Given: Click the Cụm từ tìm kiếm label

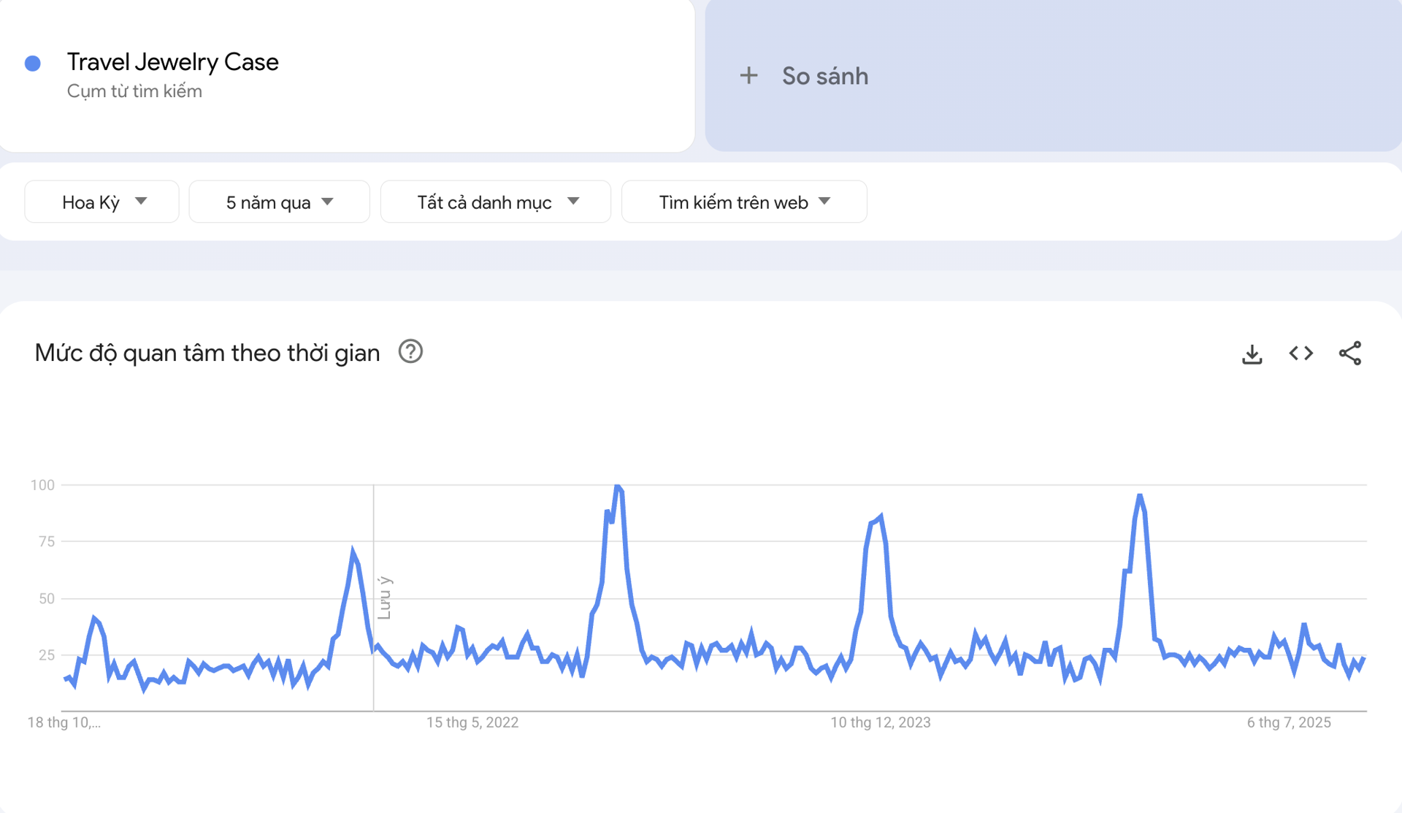Looking at the screenshot, I should (134, 91).
